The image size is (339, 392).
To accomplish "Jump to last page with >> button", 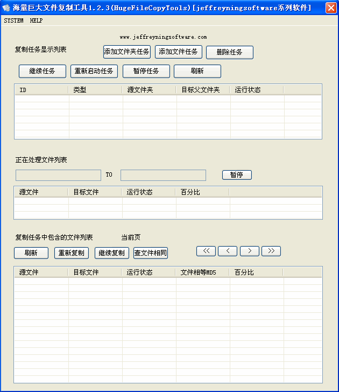I will 271,251.
